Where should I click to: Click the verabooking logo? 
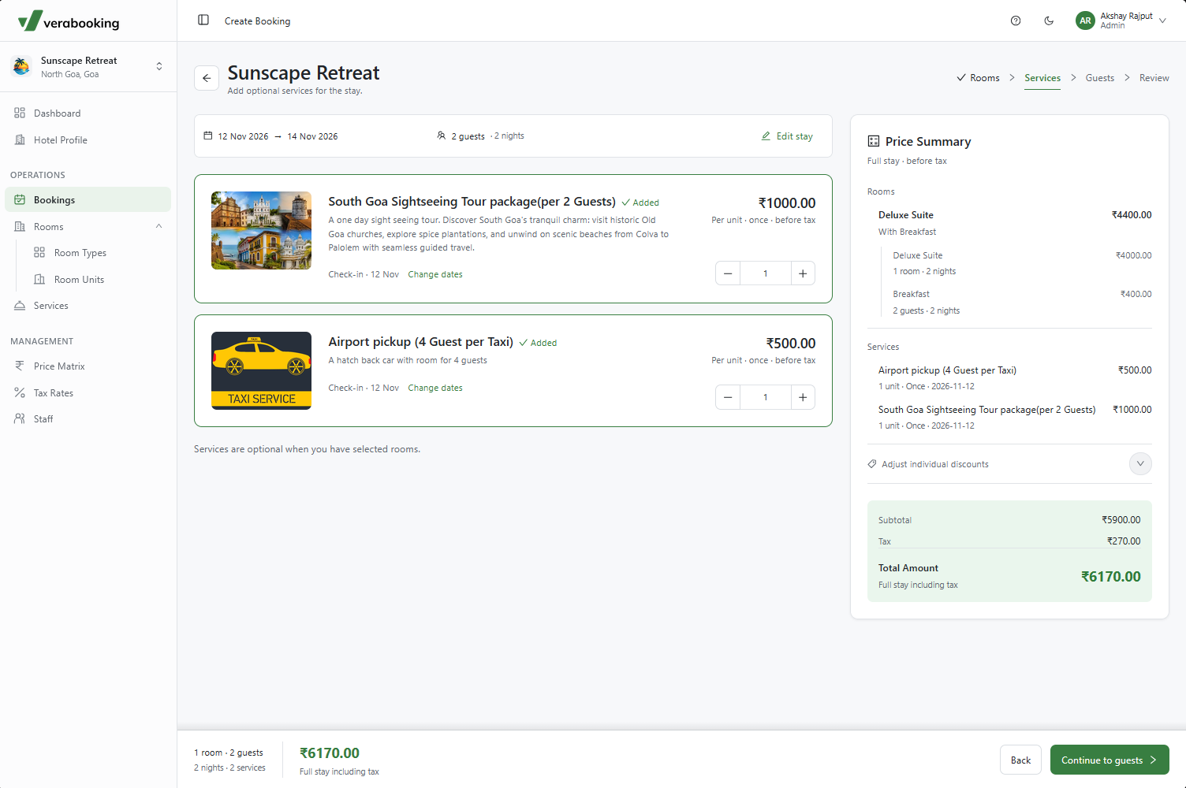(69, 21)
